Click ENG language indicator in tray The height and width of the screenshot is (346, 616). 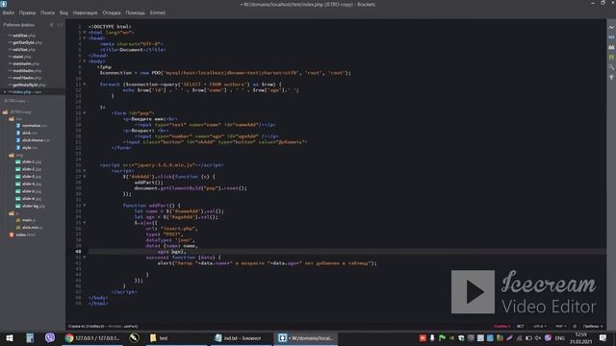(x=560, y=338)
